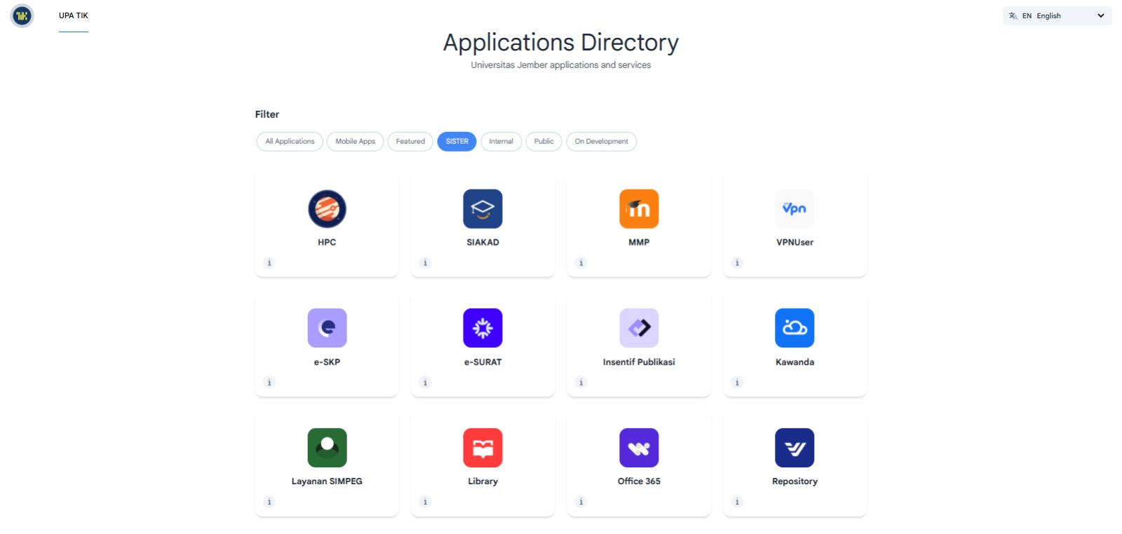Toggle the On Development filter
The image size is (1122, 534).
601,142
